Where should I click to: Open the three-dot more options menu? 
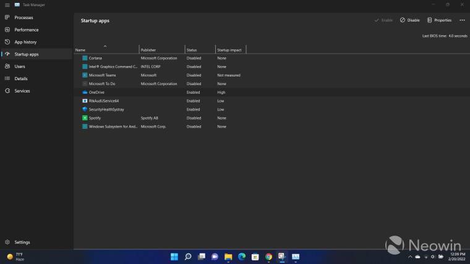click(x=461, y=20)
